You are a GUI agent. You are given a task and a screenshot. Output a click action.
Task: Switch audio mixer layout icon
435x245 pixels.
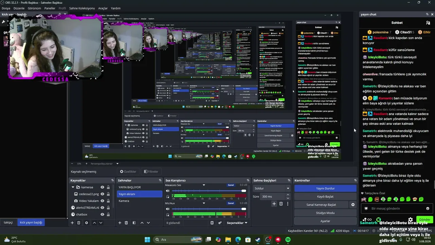click(x=212, y=223)
